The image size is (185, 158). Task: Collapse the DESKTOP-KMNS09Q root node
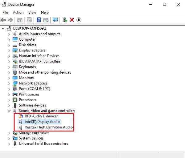(3, 28)
